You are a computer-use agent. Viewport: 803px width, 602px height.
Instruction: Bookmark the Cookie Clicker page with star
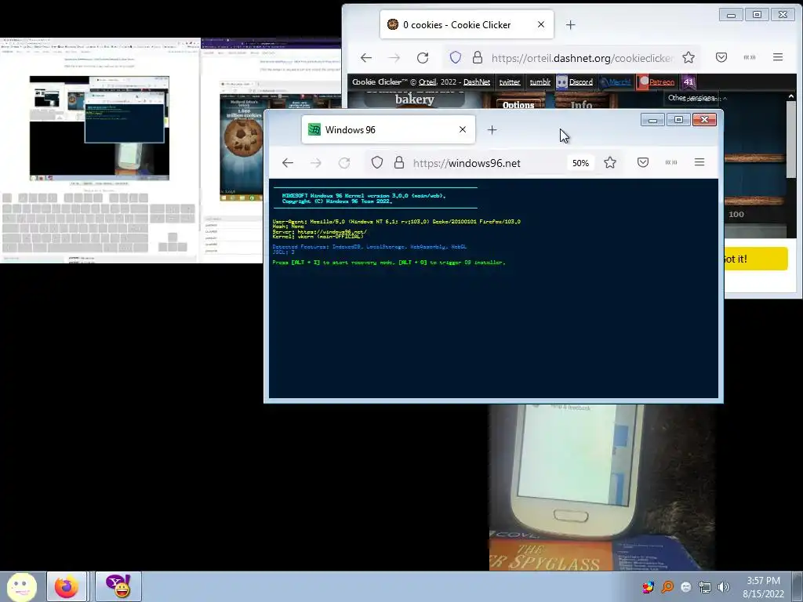689,57
